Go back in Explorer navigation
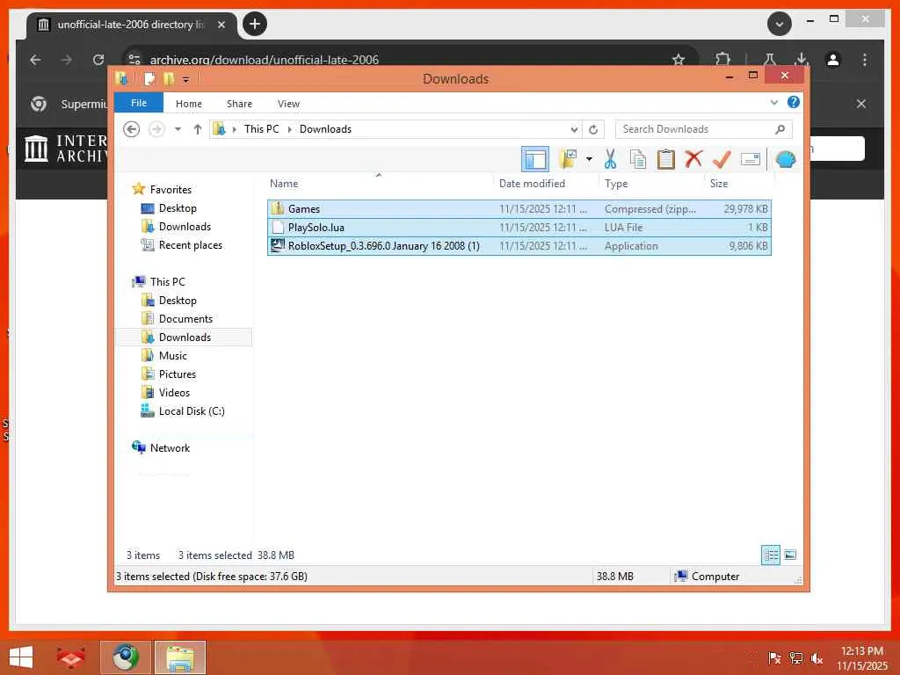This screenshot has height=675, width=900. tap(132, 129)
